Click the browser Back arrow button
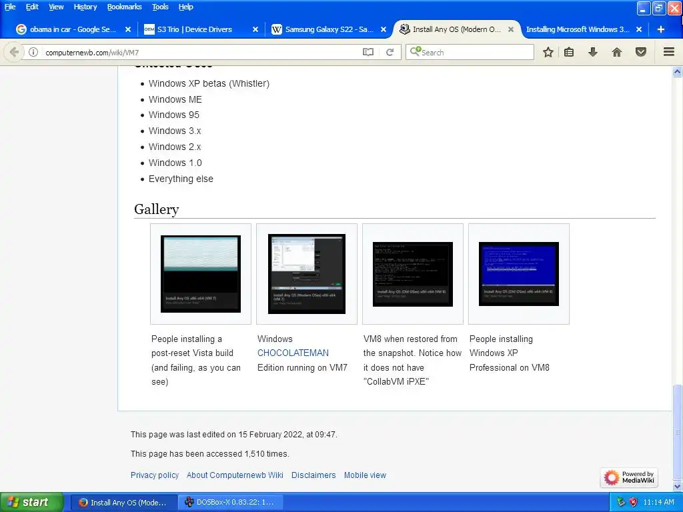683x512 pixels. tap(14, 52)
